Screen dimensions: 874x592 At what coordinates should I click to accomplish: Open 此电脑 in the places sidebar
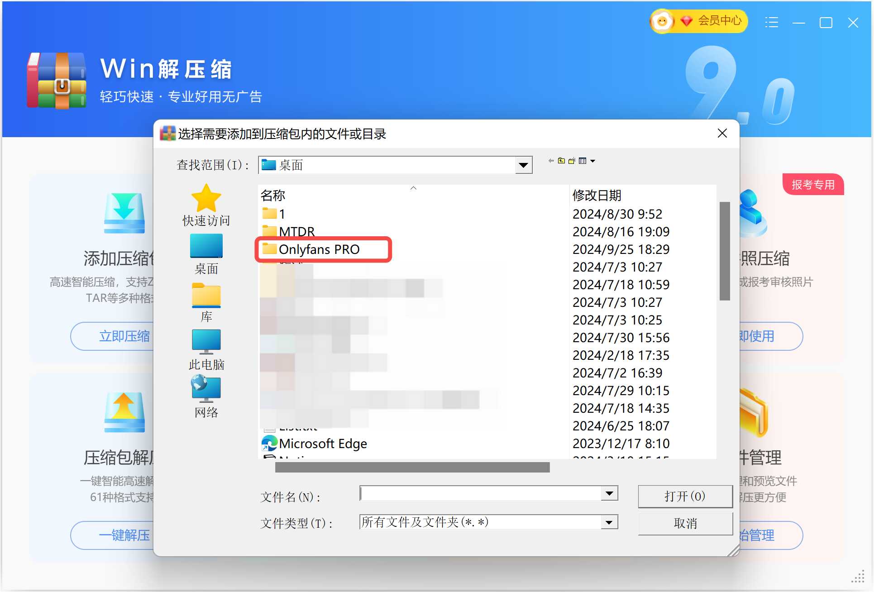(x=206, y=350)
